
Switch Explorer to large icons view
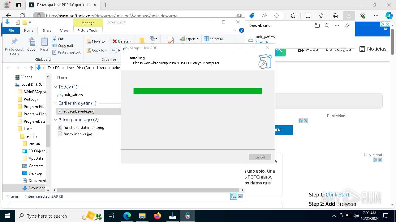coord(240,196)
